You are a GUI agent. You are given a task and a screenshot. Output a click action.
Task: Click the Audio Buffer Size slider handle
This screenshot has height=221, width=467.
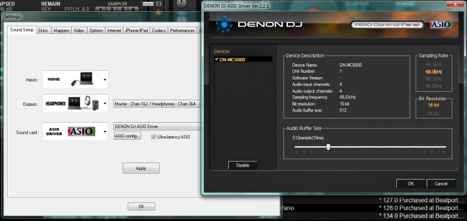[328, 147]
